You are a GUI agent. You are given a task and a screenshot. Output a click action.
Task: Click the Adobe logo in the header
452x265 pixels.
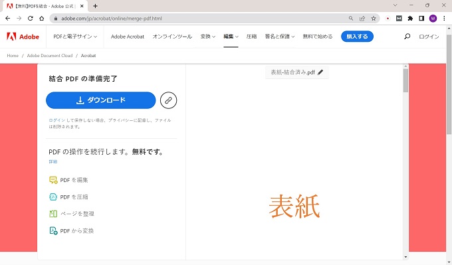pos(23,37)
